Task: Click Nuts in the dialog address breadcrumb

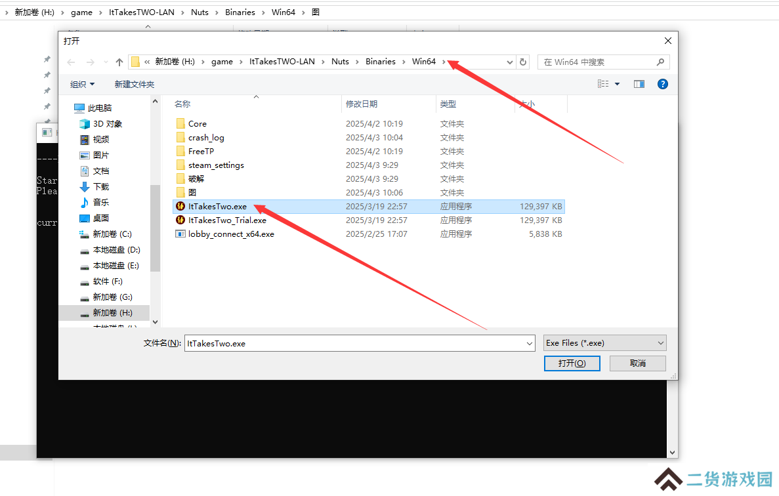Action: (341, 62)
